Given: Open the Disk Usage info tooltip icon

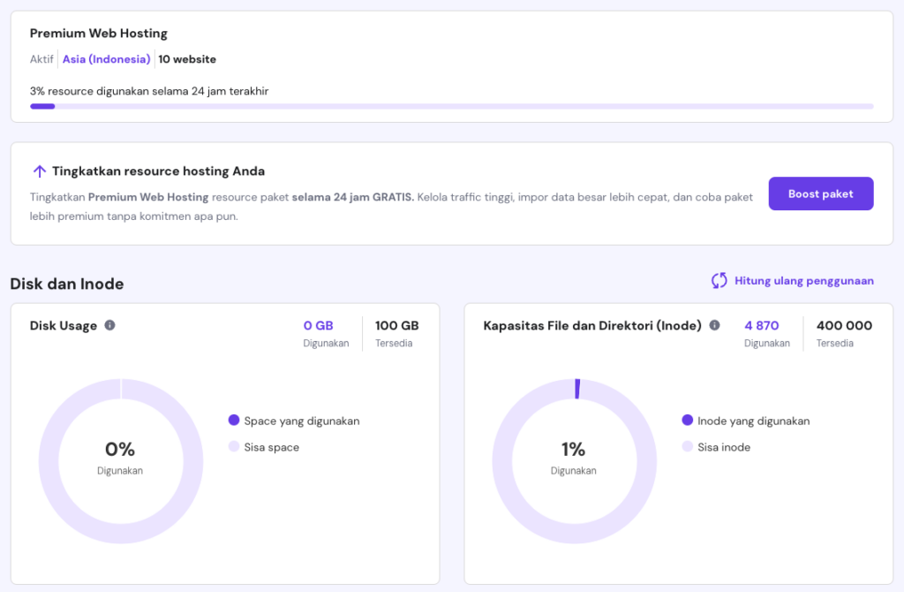Looking at the screenshot, I should click(x=109, y=325).
